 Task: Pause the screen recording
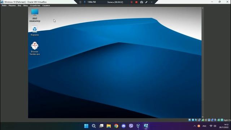[x=131, y=2]
